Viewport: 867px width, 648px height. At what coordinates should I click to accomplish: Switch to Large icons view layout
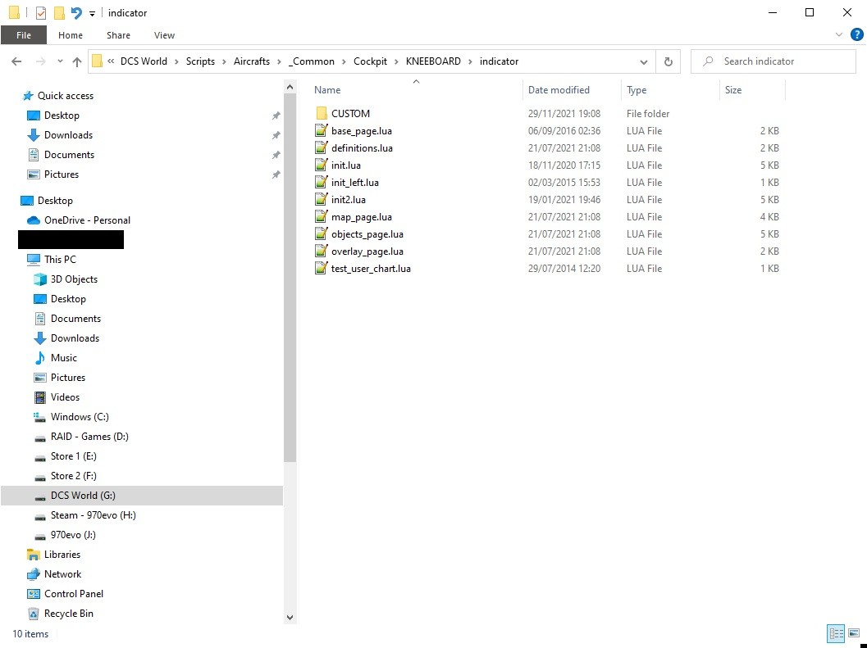click(853, 633)
